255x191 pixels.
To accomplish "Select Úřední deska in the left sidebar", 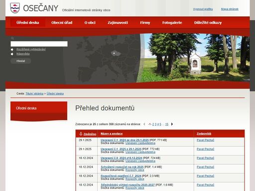I will tap(26, 108).
